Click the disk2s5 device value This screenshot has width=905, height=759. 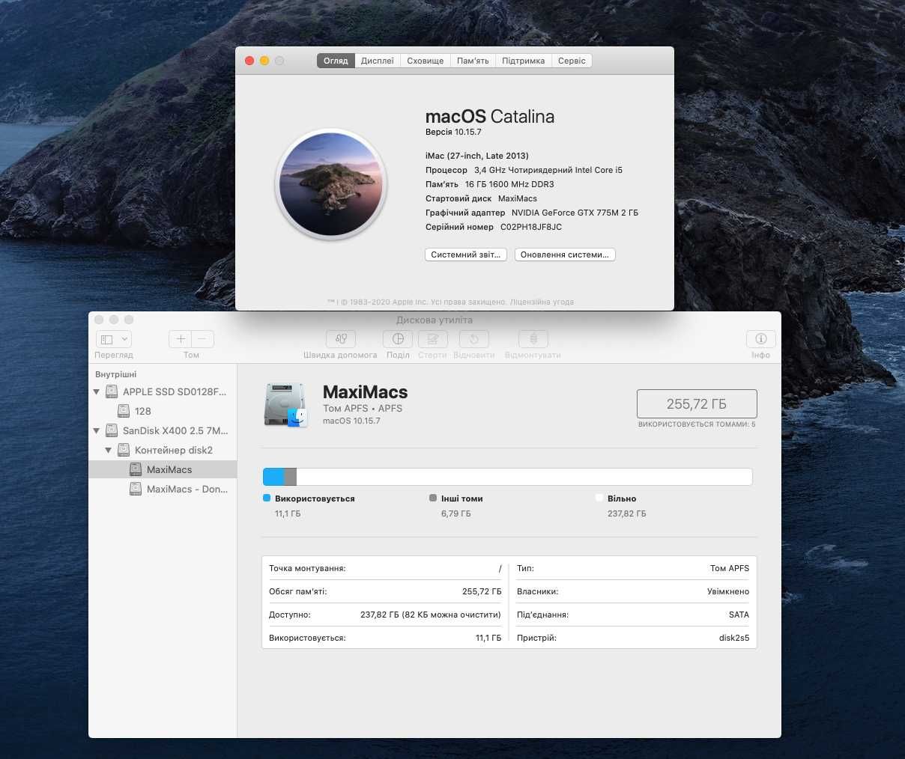click(x=734, y=638)
